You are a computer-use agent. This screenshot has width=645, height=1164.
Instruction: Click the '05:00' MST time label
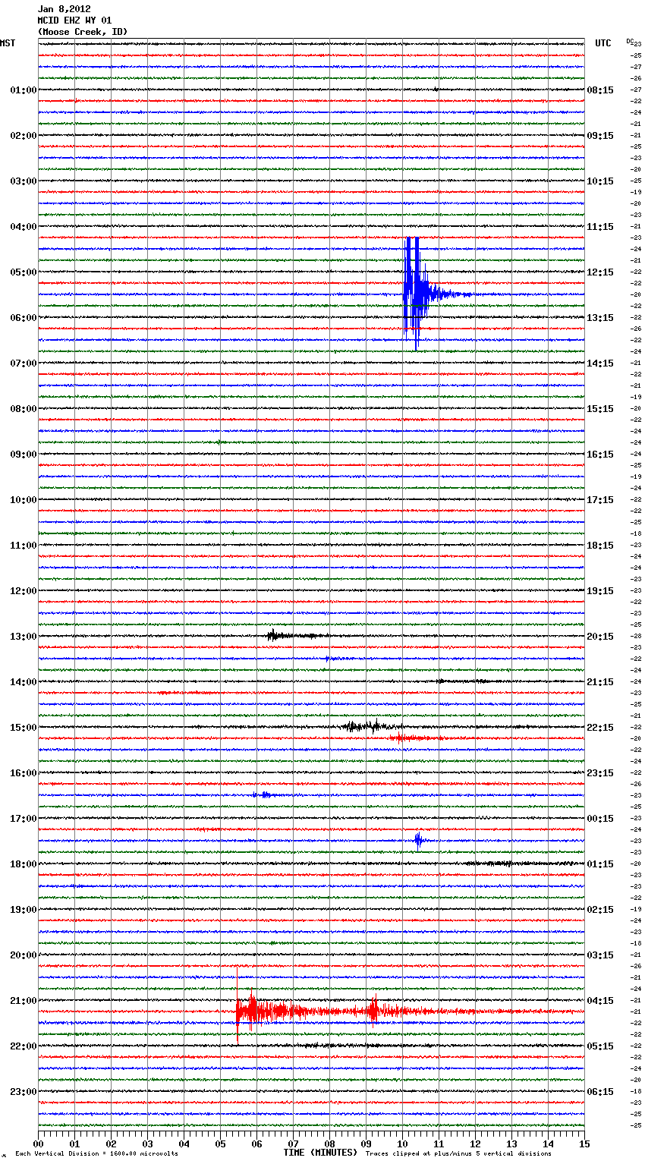coord(23,272)
